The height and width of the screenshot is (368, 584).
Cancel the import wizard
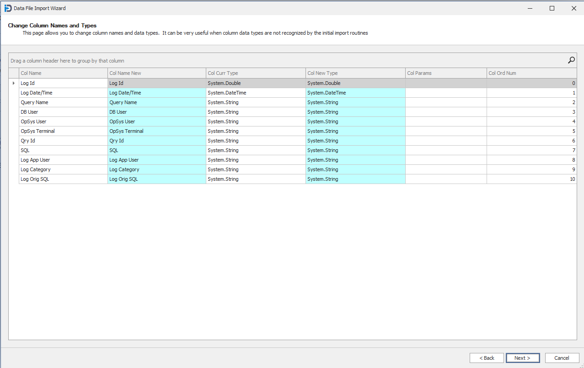[x=562, y=358]
